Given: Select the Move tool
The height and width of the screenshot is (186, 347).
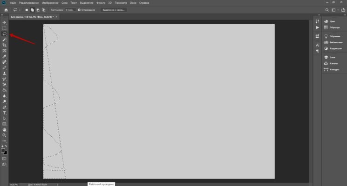Looking at the screenshot, I should tap(4, 22).
